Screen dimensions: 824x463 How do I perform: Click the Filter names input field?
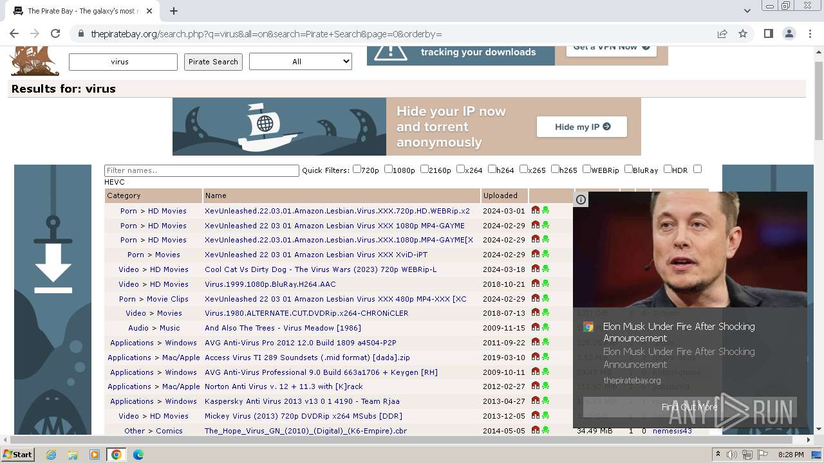point(201,170)
